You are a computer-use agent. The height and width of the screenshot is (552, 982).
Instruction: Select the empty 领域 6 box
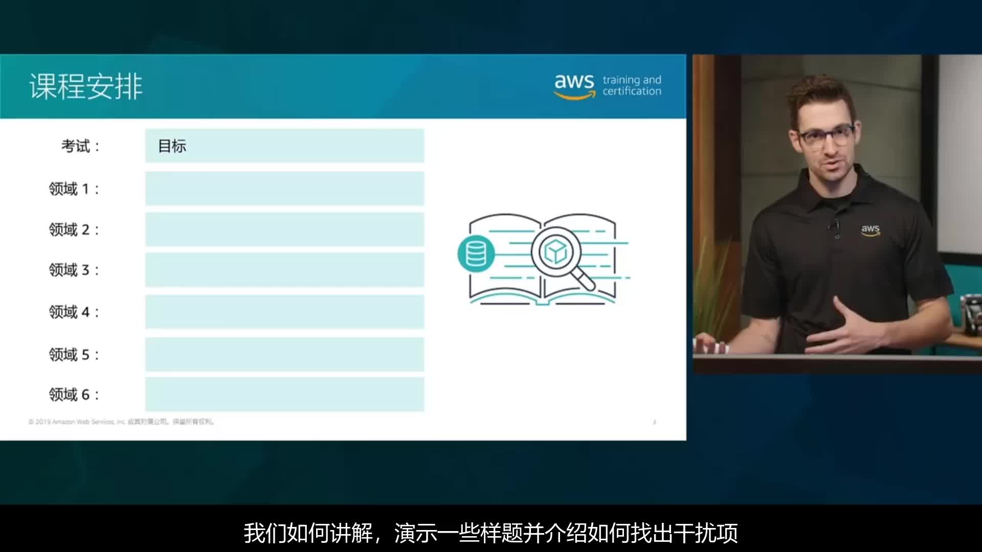tap(284, 394)
